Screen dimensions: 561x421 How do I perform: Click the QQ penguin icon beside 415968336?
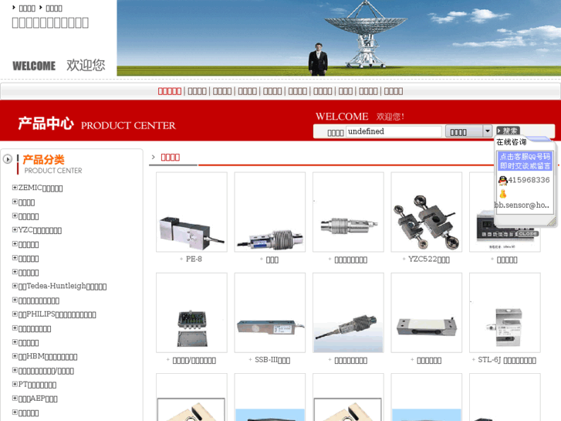(x=502, y=180)
